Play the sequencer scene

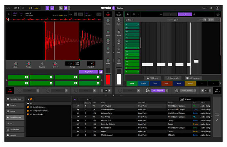click(x=128, y=14)
